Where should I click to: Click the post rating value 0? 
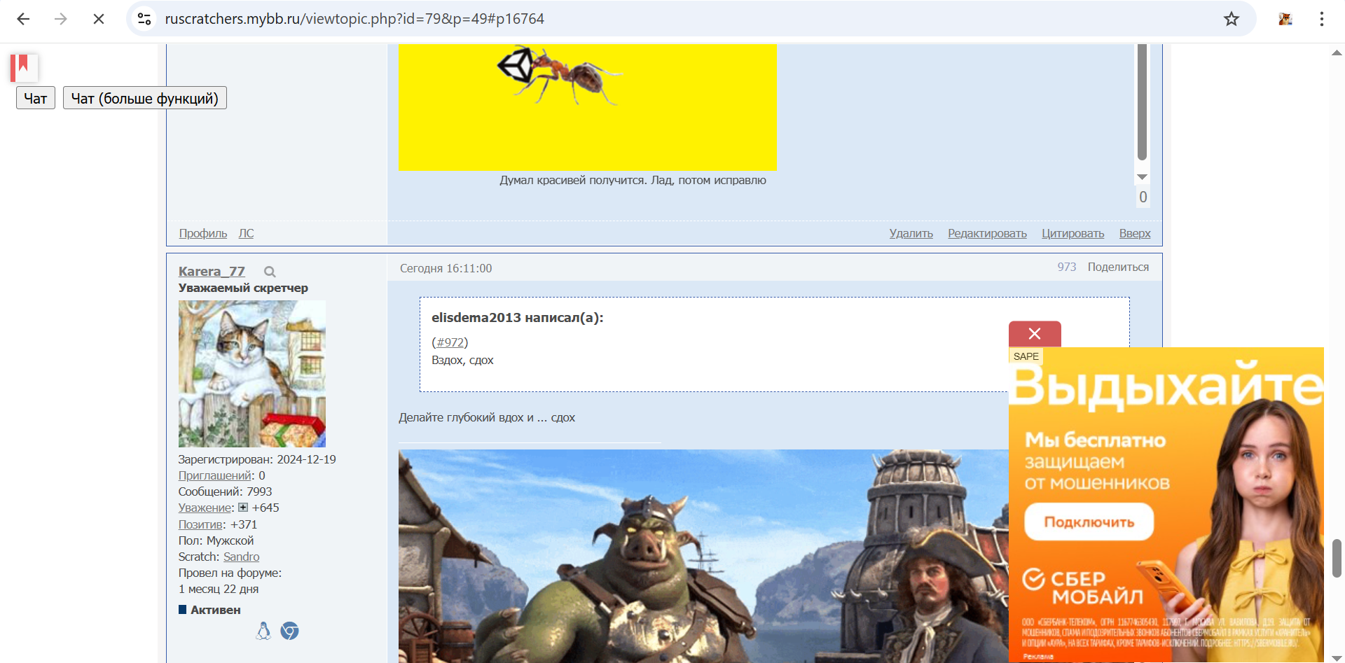1143,197
